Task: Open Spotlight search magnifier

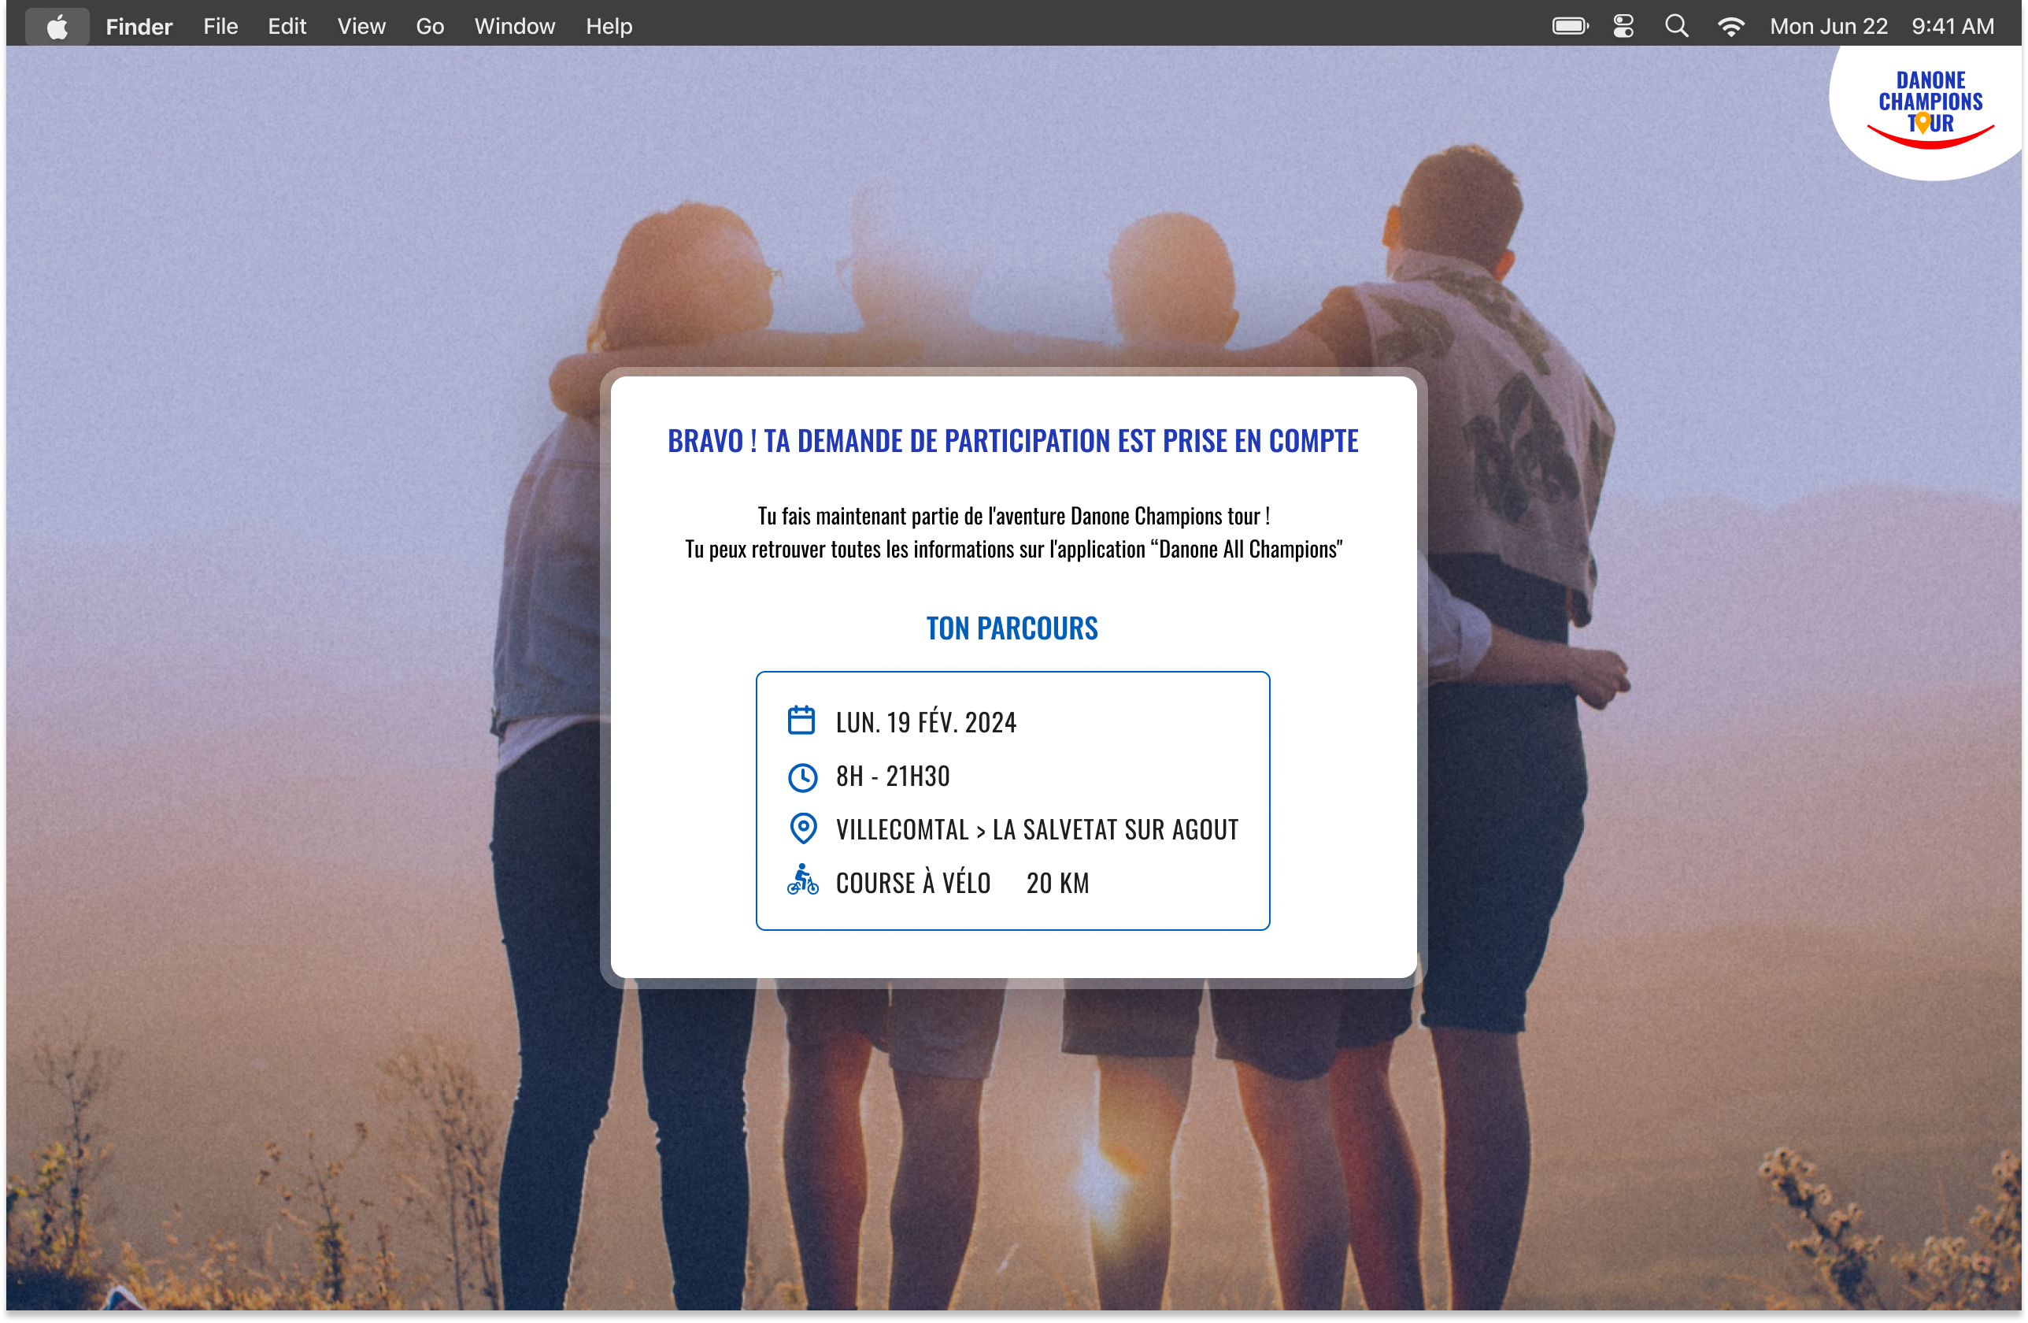Action: pos(1677,27)
